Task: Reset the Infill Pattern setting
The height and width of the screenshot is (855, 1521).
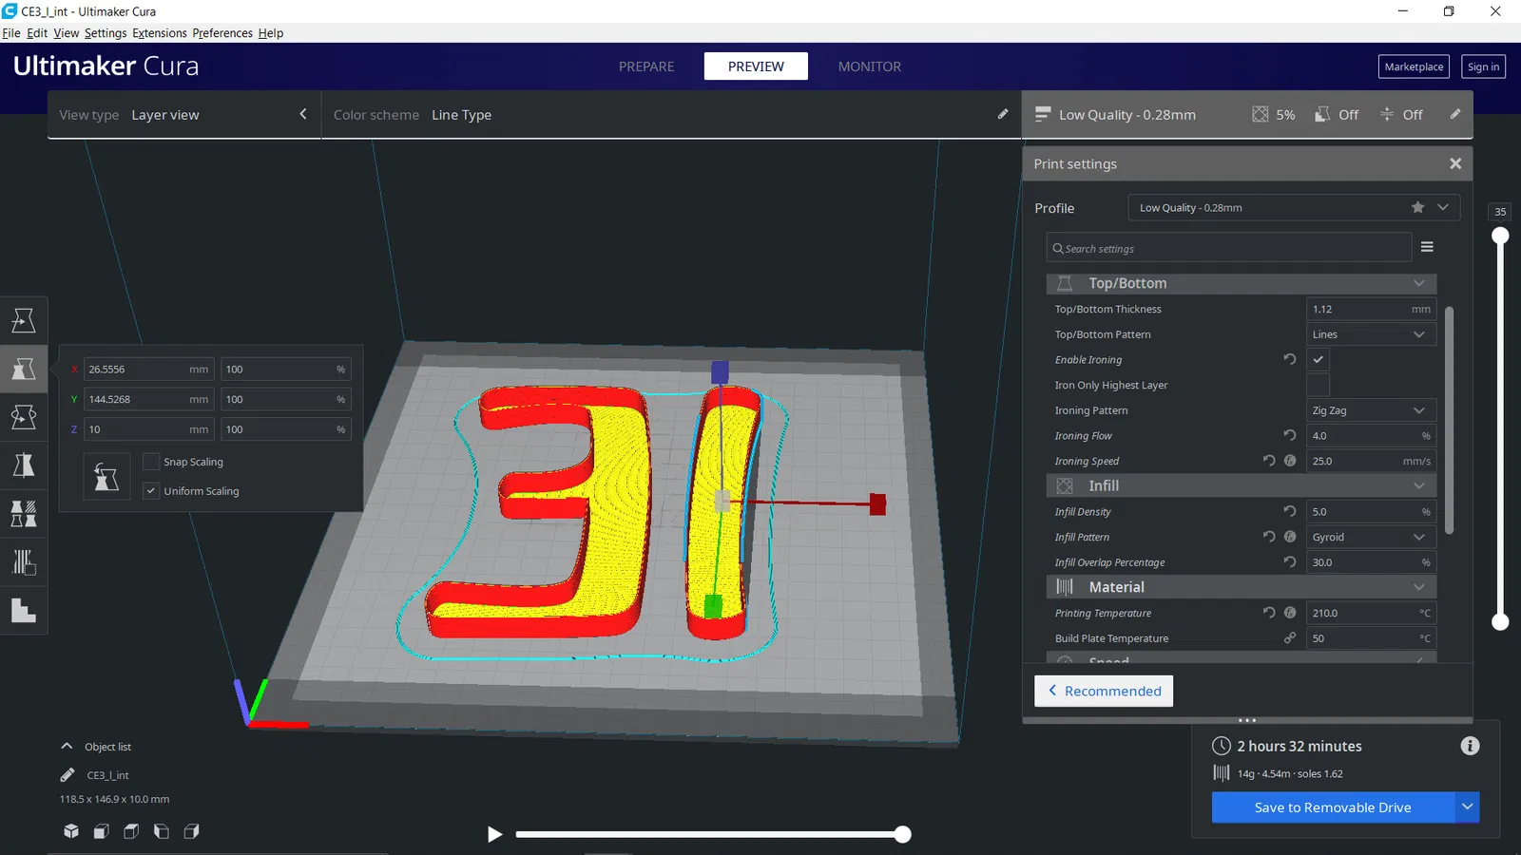Action: click(1269, 537)
